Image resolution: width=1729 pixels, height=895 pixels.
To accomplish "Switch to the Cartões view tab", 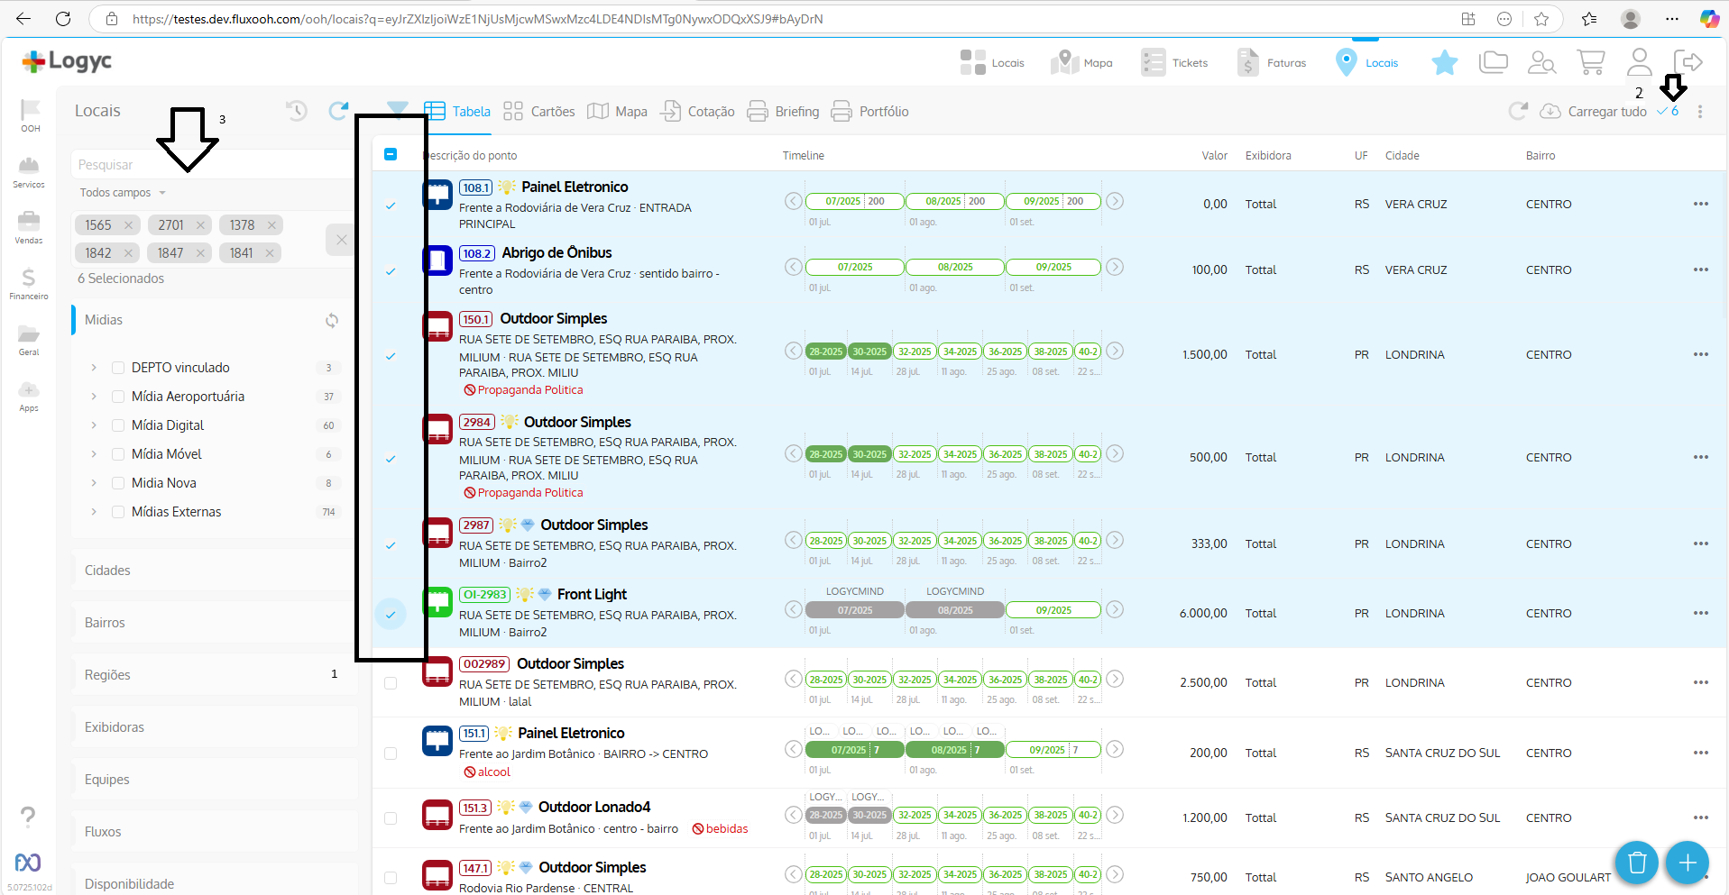I will pos(539,112).
